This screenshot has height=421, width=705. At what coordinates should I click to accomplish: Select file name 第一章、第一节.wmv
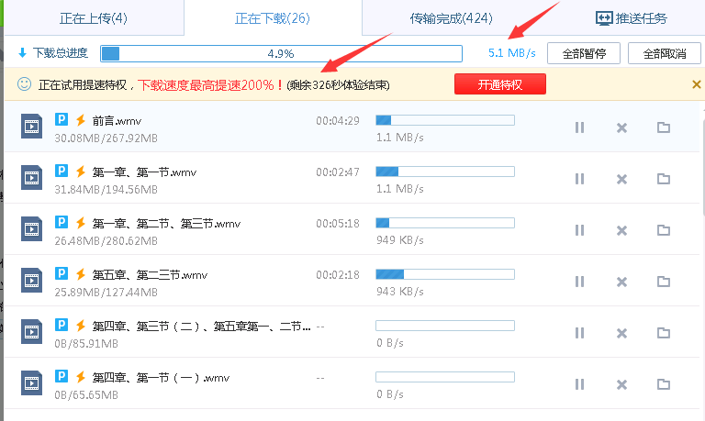(144, 172)
